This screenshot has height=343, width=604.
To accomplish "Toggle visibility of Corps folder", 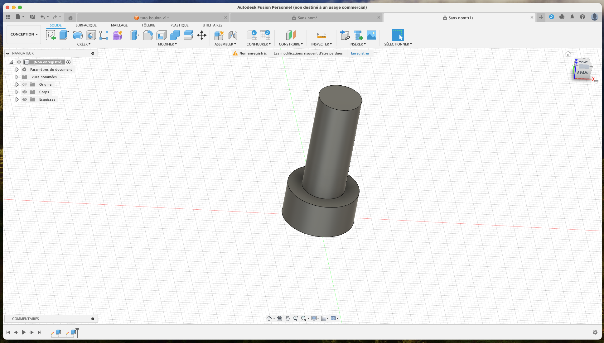I will [25, 92].
